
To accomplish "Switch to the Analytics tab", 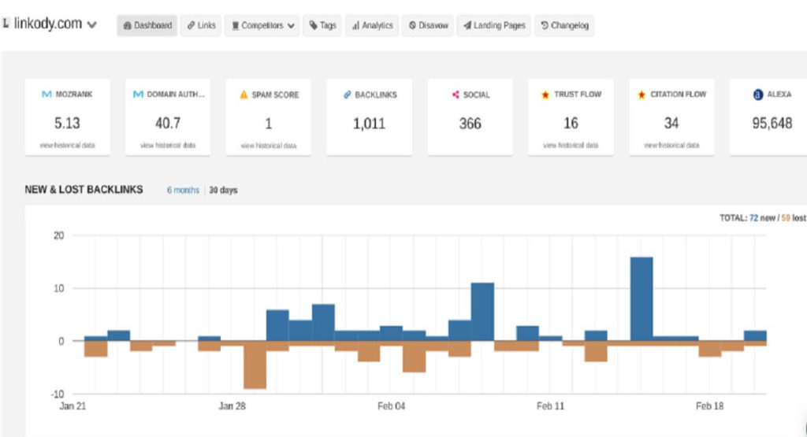I will (x=372, y=25).
